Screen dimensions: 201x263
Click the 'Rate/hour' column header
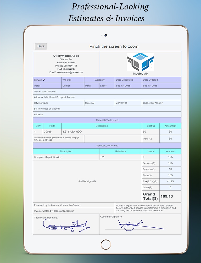pos(121,151)
